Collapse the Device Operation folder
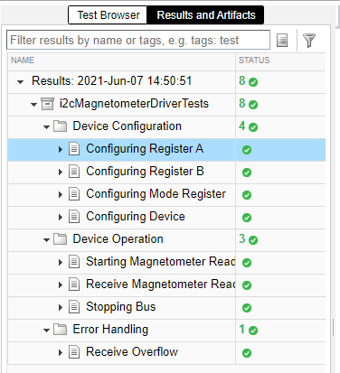The height and width of the screenshot is (373, 340). point(46,240)
